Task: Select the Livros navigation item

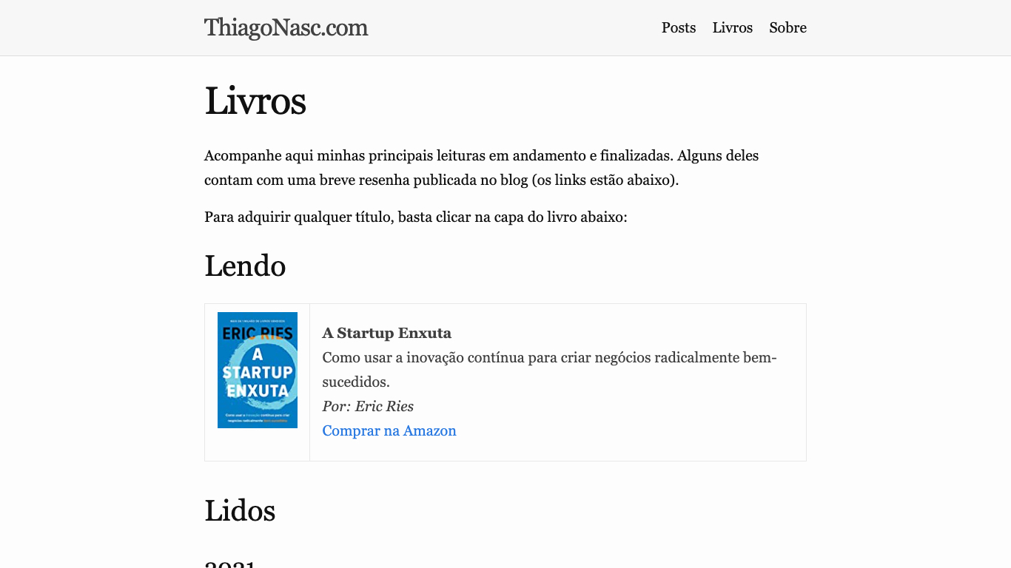Action: click(x=732, y=28)
